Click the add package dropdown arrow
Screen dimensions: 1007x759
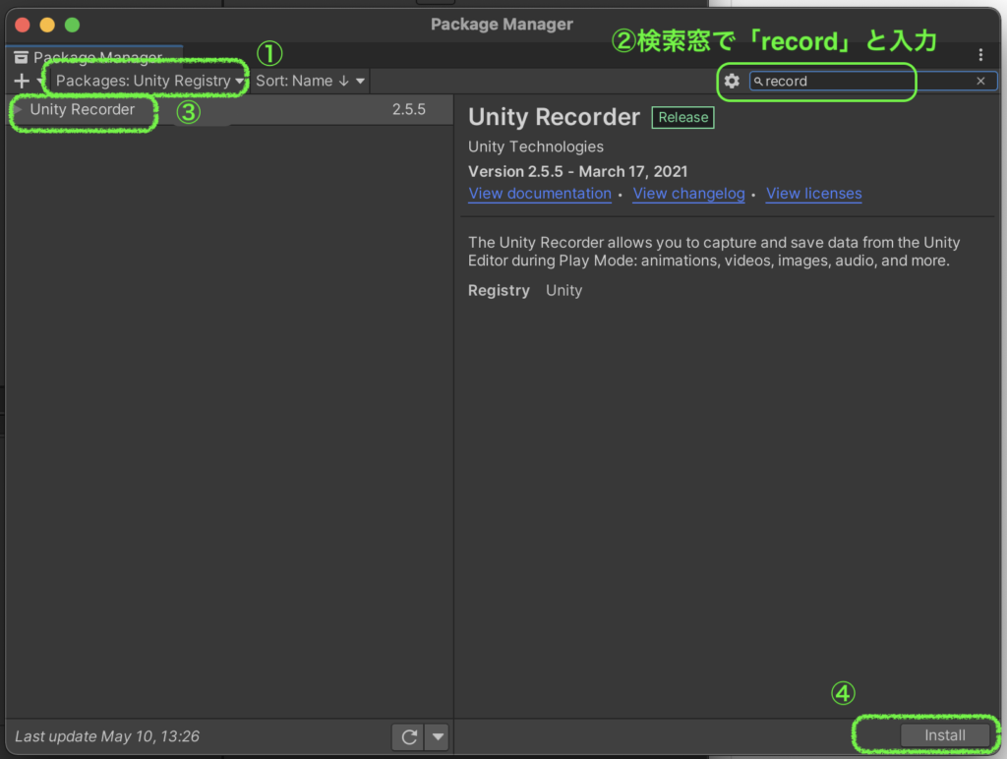(40, 81)
